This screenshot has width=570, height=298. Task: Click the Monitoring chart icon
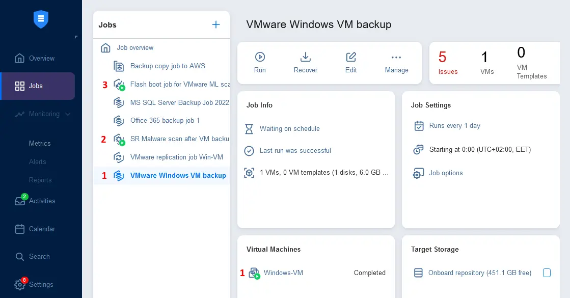click(x=20, y=114)
